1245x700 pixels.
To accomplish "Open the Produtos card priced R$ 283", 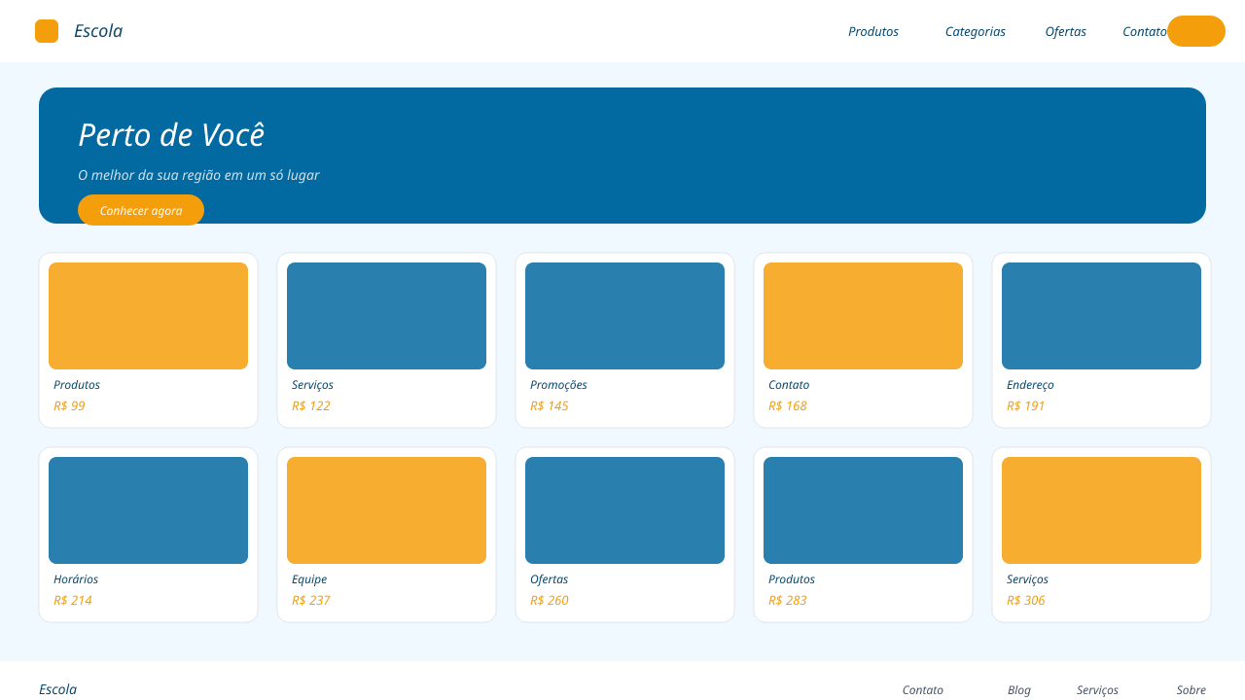I will click(863, 535).
